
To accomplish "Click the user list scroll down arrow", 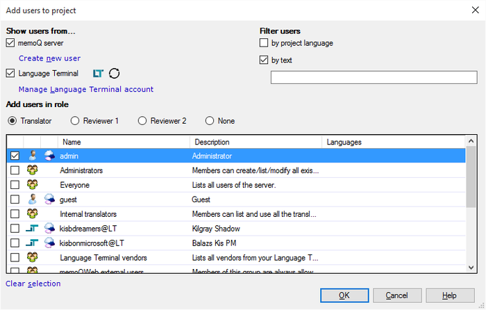I will (471, 267).
